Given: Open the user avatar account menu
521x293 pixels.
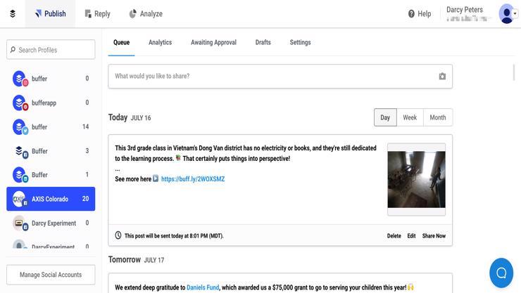Looking at the screenshot, I should point(506,13).
